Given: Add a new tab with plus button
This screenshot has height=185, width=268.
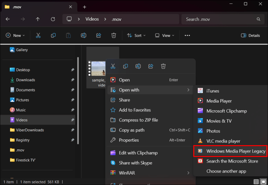Looking at the screenshot, I should coord(84,7).
